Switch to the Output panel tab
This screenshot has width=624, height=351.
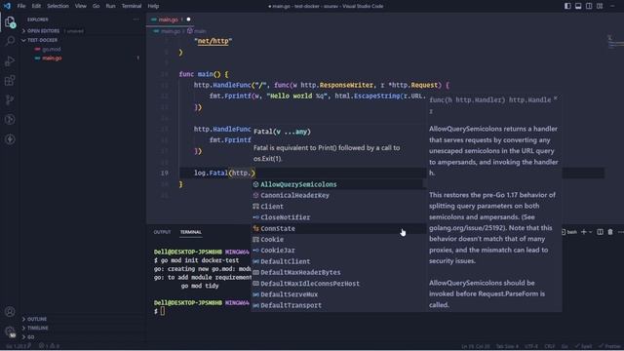click(x=162, y=232)
